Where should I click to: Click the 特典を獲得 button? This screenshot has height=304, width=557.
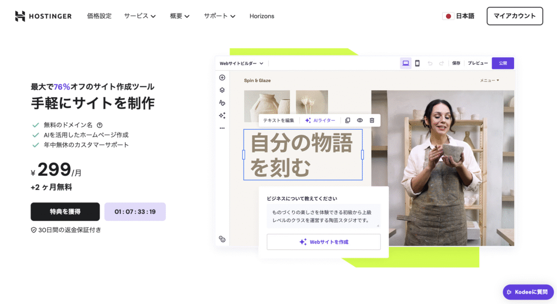[65, 212]
